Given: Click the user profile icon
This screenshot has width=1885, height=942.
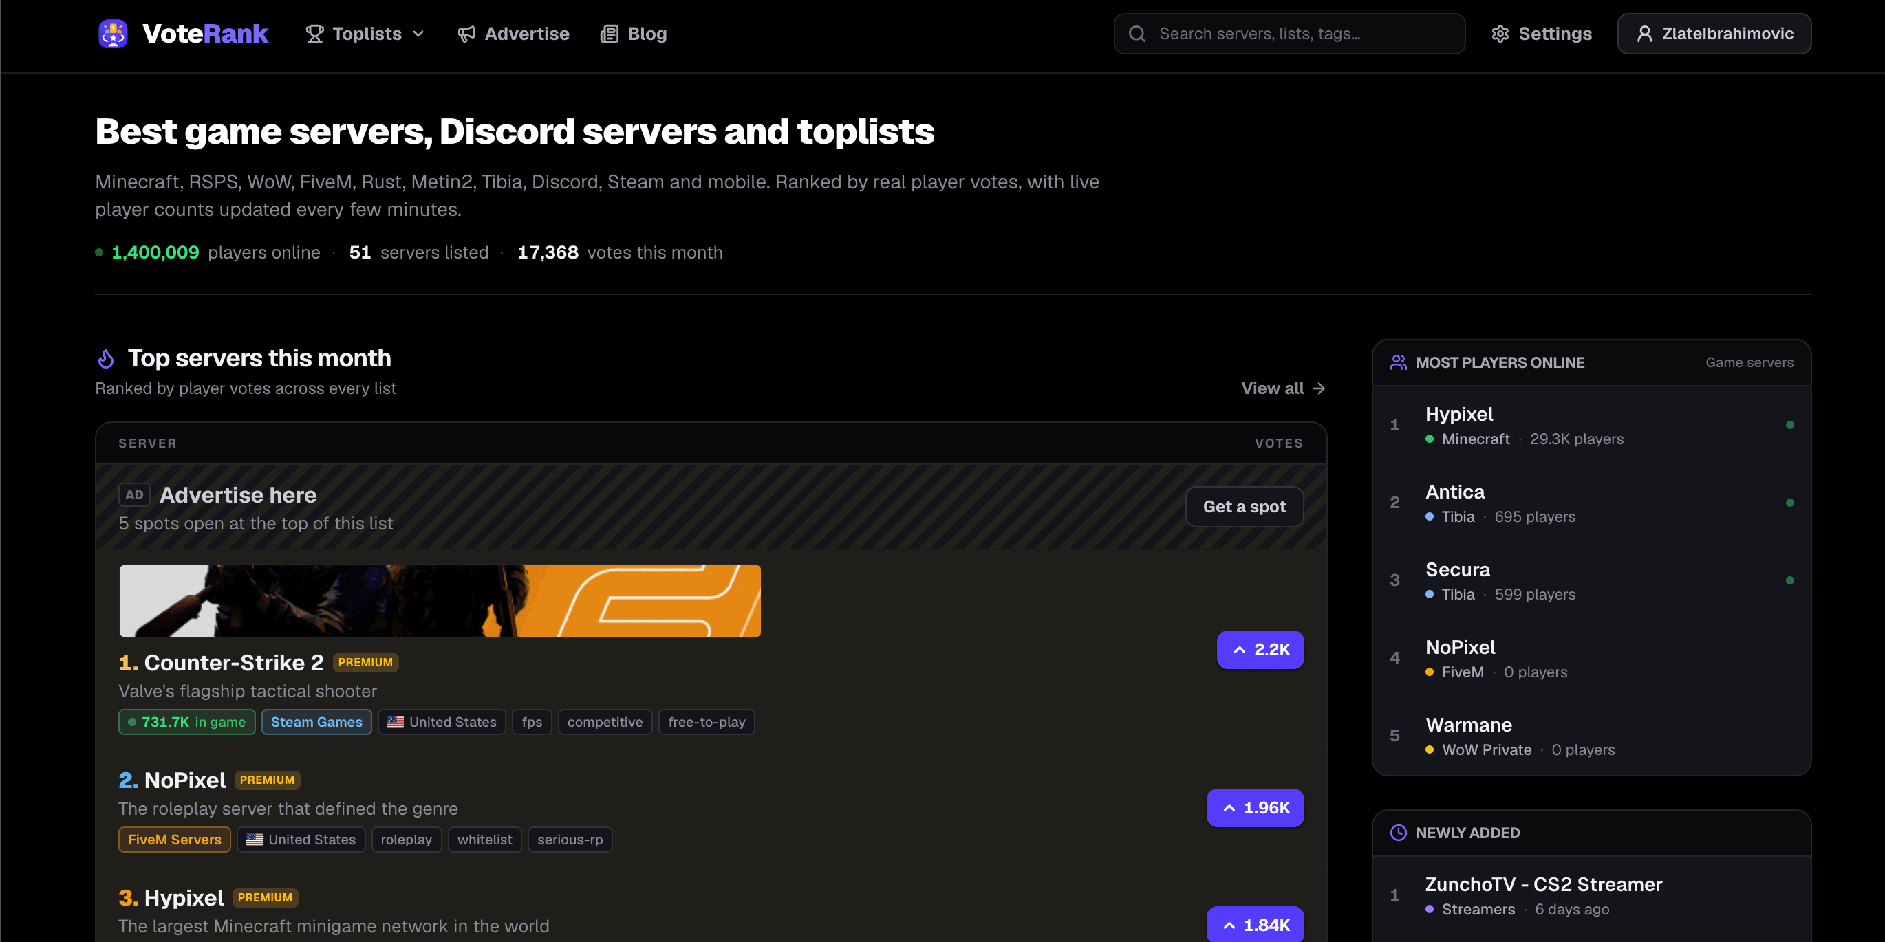Looking at the screenshot, I should (x=1644, y=34).
